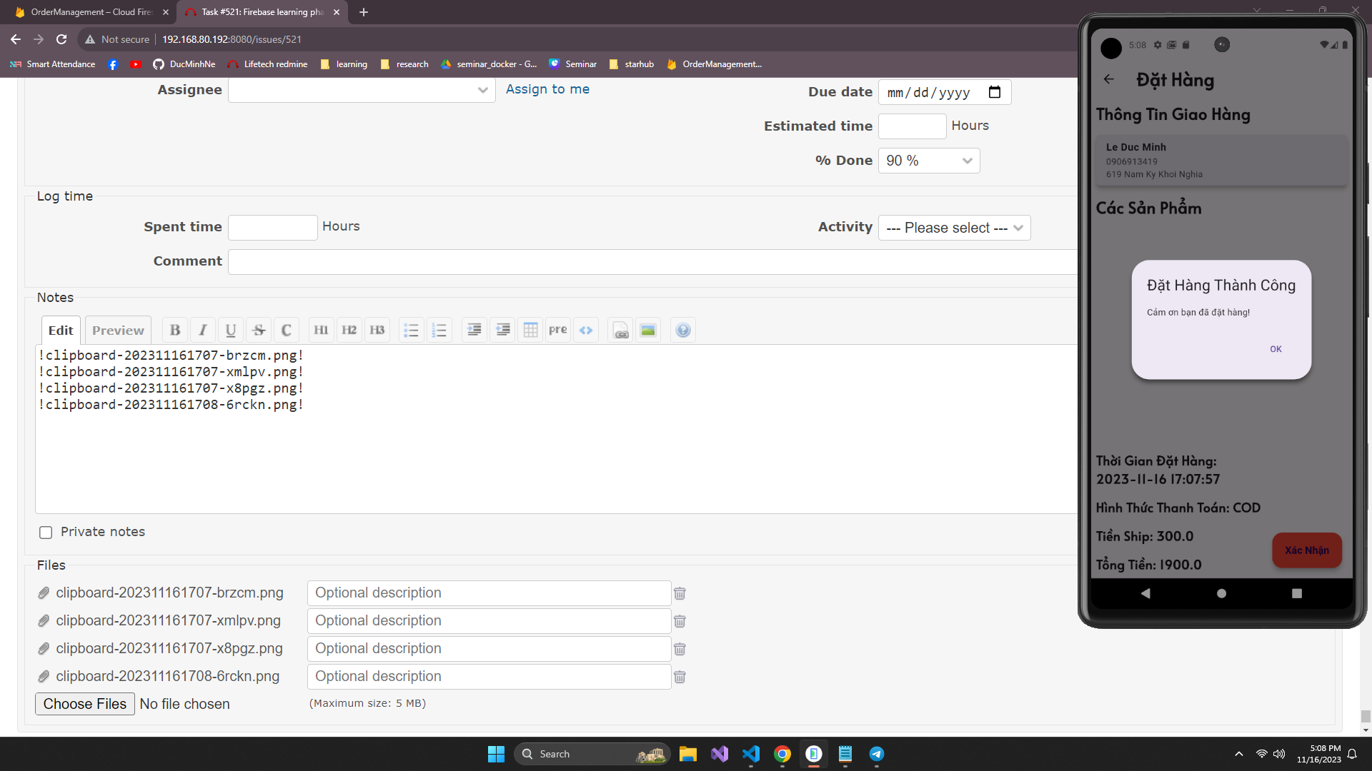Open the Due date calendar picker
The width and height of the screenshot is (1372, 771).
(x=994, y=92)
